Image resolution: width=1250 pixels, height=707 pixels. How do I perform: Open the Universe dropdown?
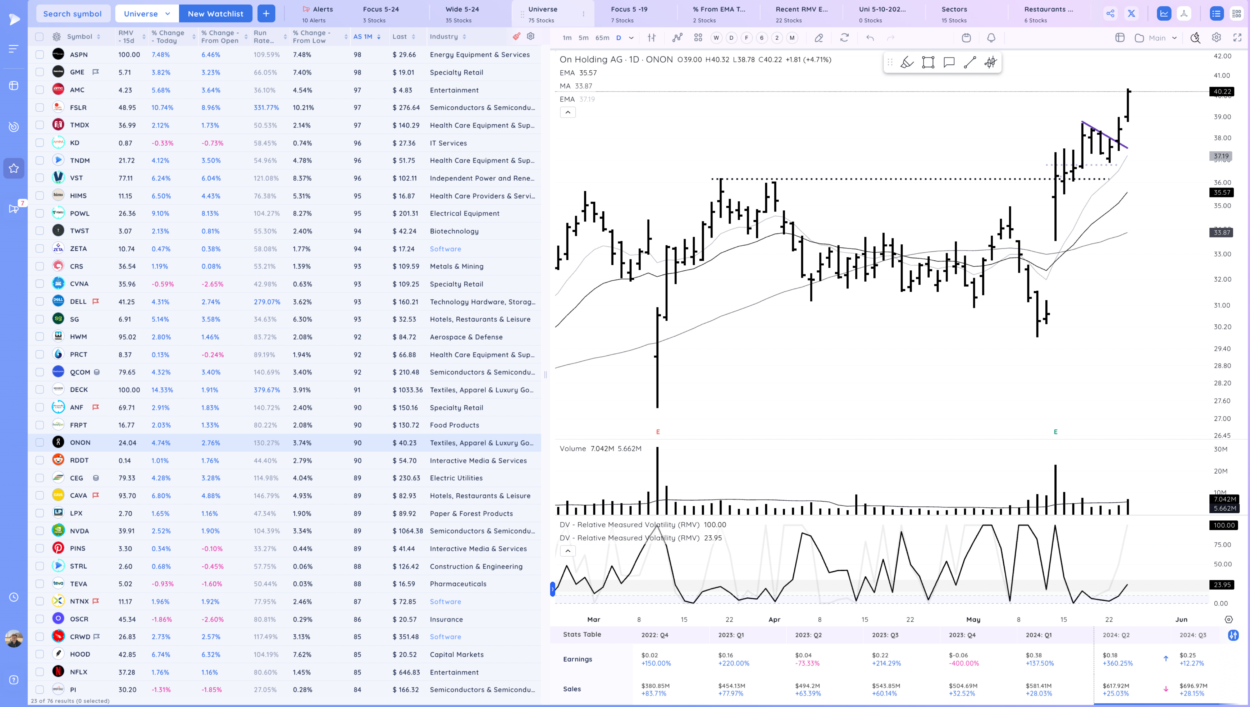point(147,14)
